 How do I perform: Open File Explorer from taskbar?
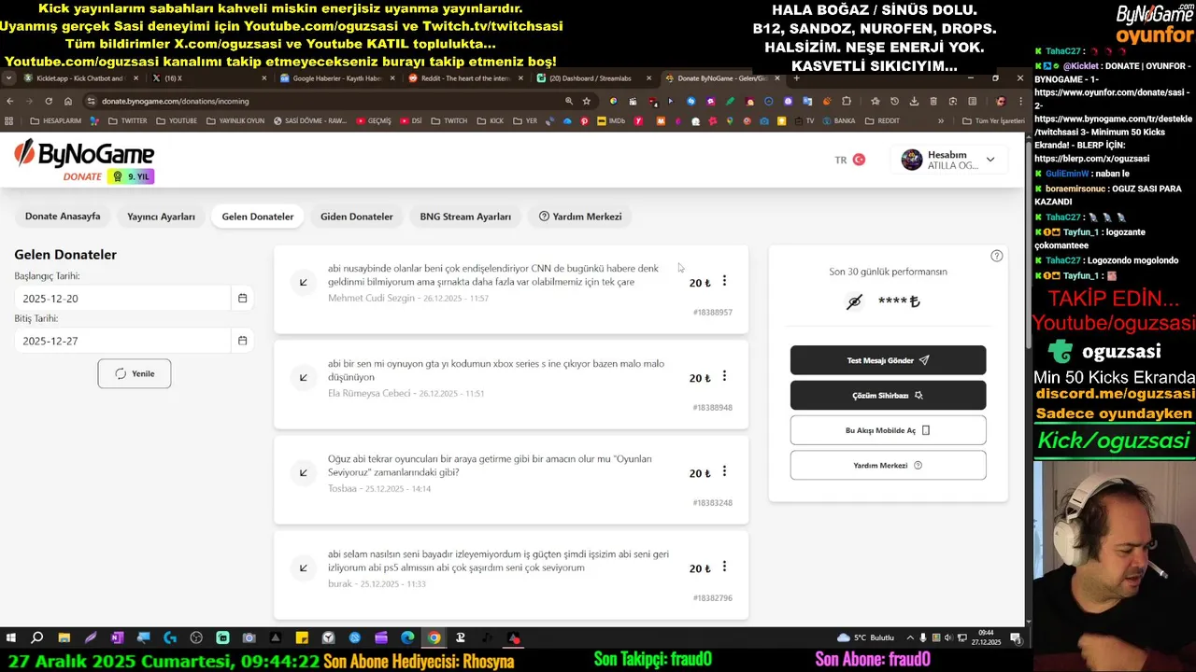click(64, 638)
